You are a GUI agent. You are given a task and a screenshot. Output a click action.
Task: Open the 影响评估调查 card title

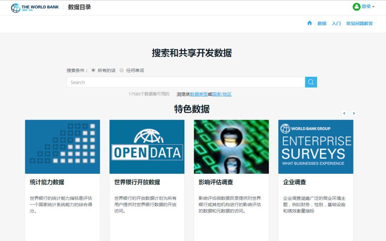coord(216,182)
